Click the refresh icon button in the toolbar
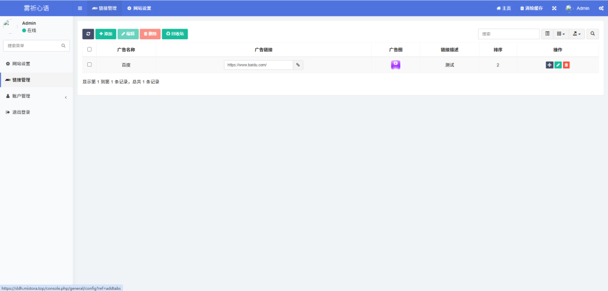 [88, 34]
